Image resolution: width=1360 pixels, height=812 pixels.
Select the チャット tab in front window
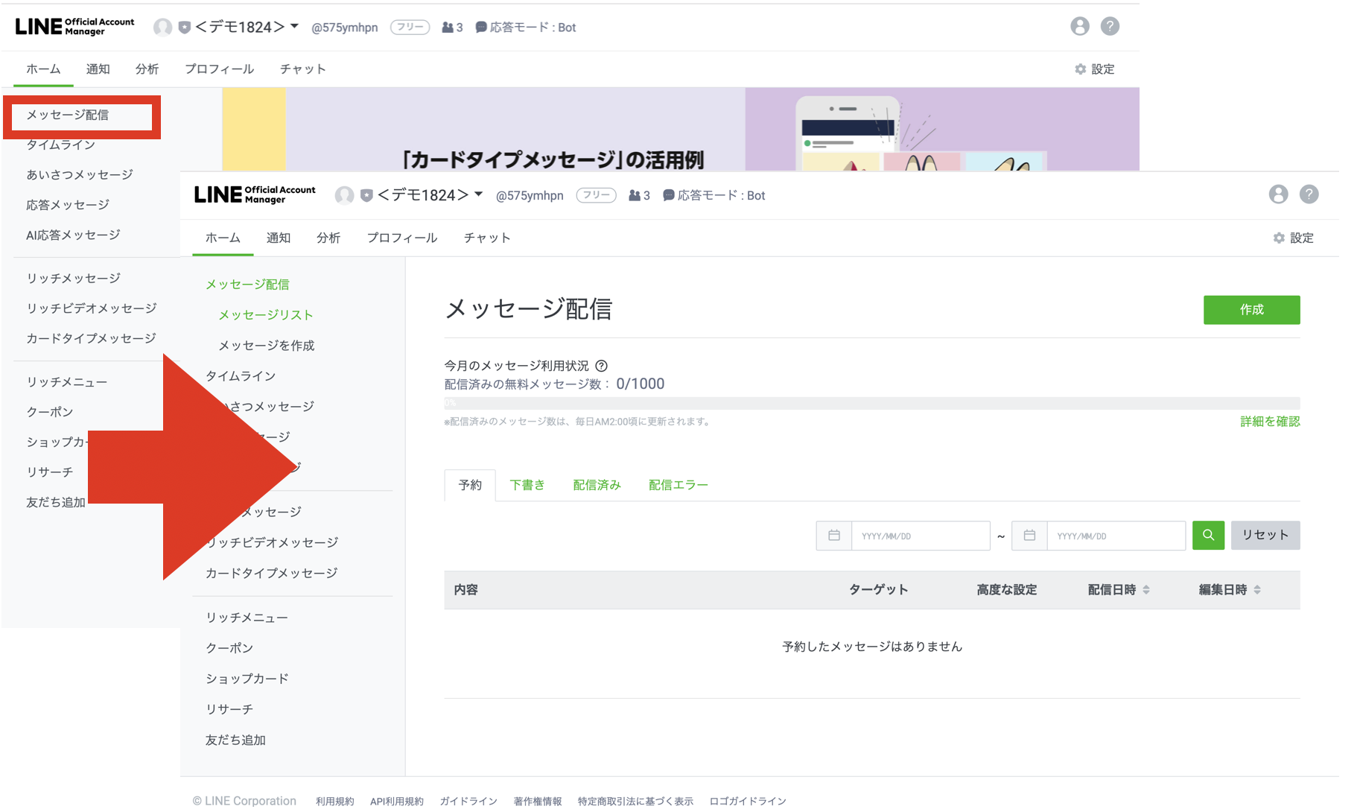(x=487, y=238)
